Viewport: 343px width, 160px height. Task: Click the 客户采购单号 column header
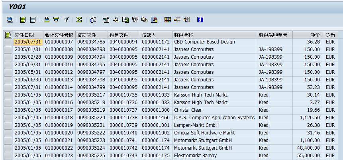[x=275, y=35]
